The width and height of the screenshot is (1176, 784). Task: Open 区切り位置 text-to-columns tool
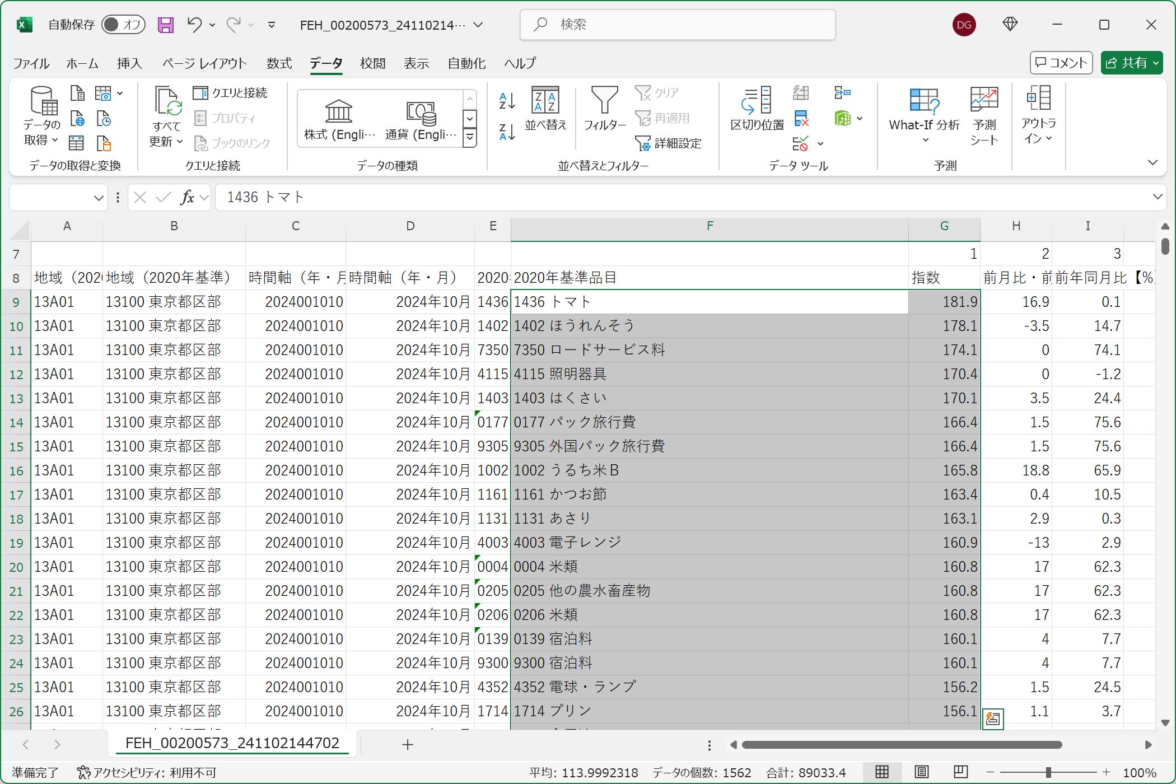click(757, 109)
